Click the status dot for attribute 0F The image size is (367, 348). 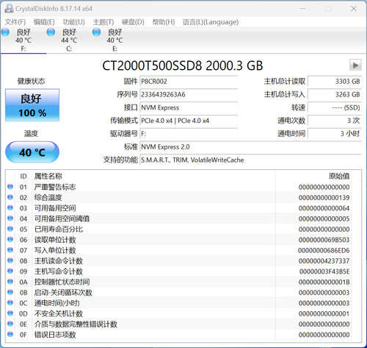pos(10,334)
